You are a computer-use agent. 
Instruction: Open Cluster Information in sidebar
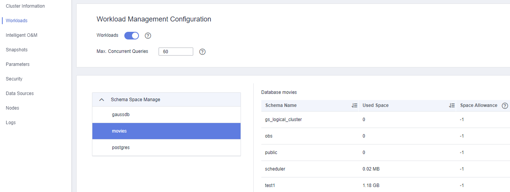pos(25,6)
